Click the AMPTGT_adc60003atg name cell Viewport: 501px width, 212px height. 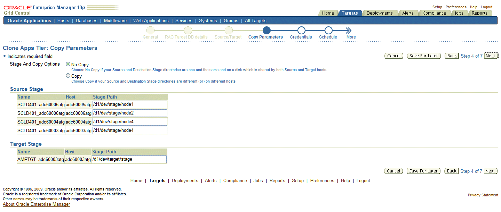pyautogui.click(x=41, y=160)
